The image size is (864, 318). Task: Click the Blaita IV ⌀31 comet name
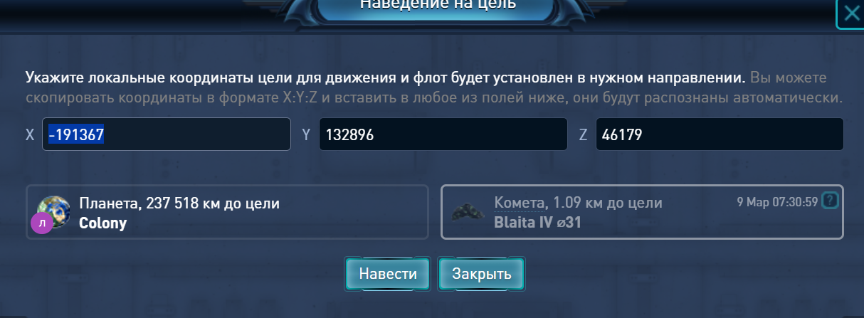tap(537, 223)
